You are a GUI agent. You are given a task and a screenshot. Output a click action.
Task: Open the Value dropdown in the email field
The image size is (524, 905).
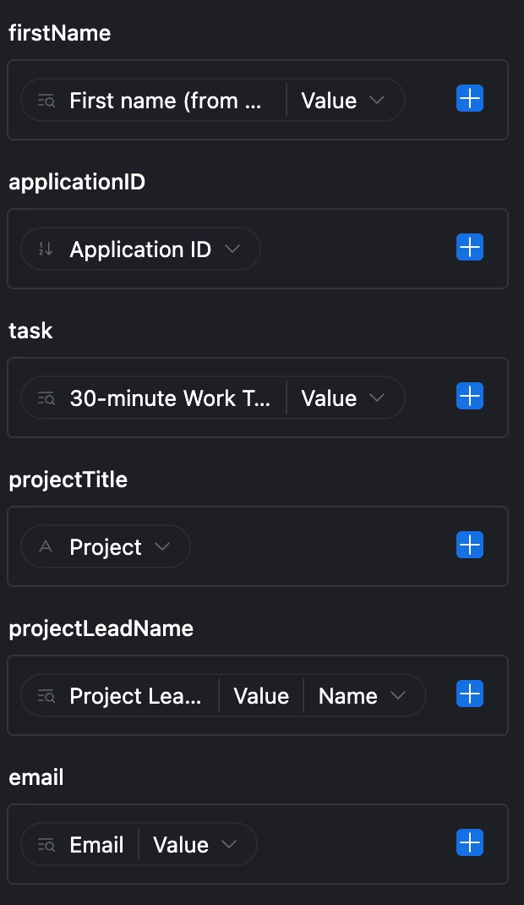click(194, 845)
